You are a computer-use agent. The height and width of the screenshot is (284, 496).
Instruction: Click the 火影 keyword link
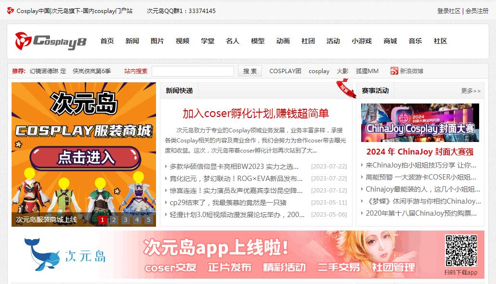point(342,71)
